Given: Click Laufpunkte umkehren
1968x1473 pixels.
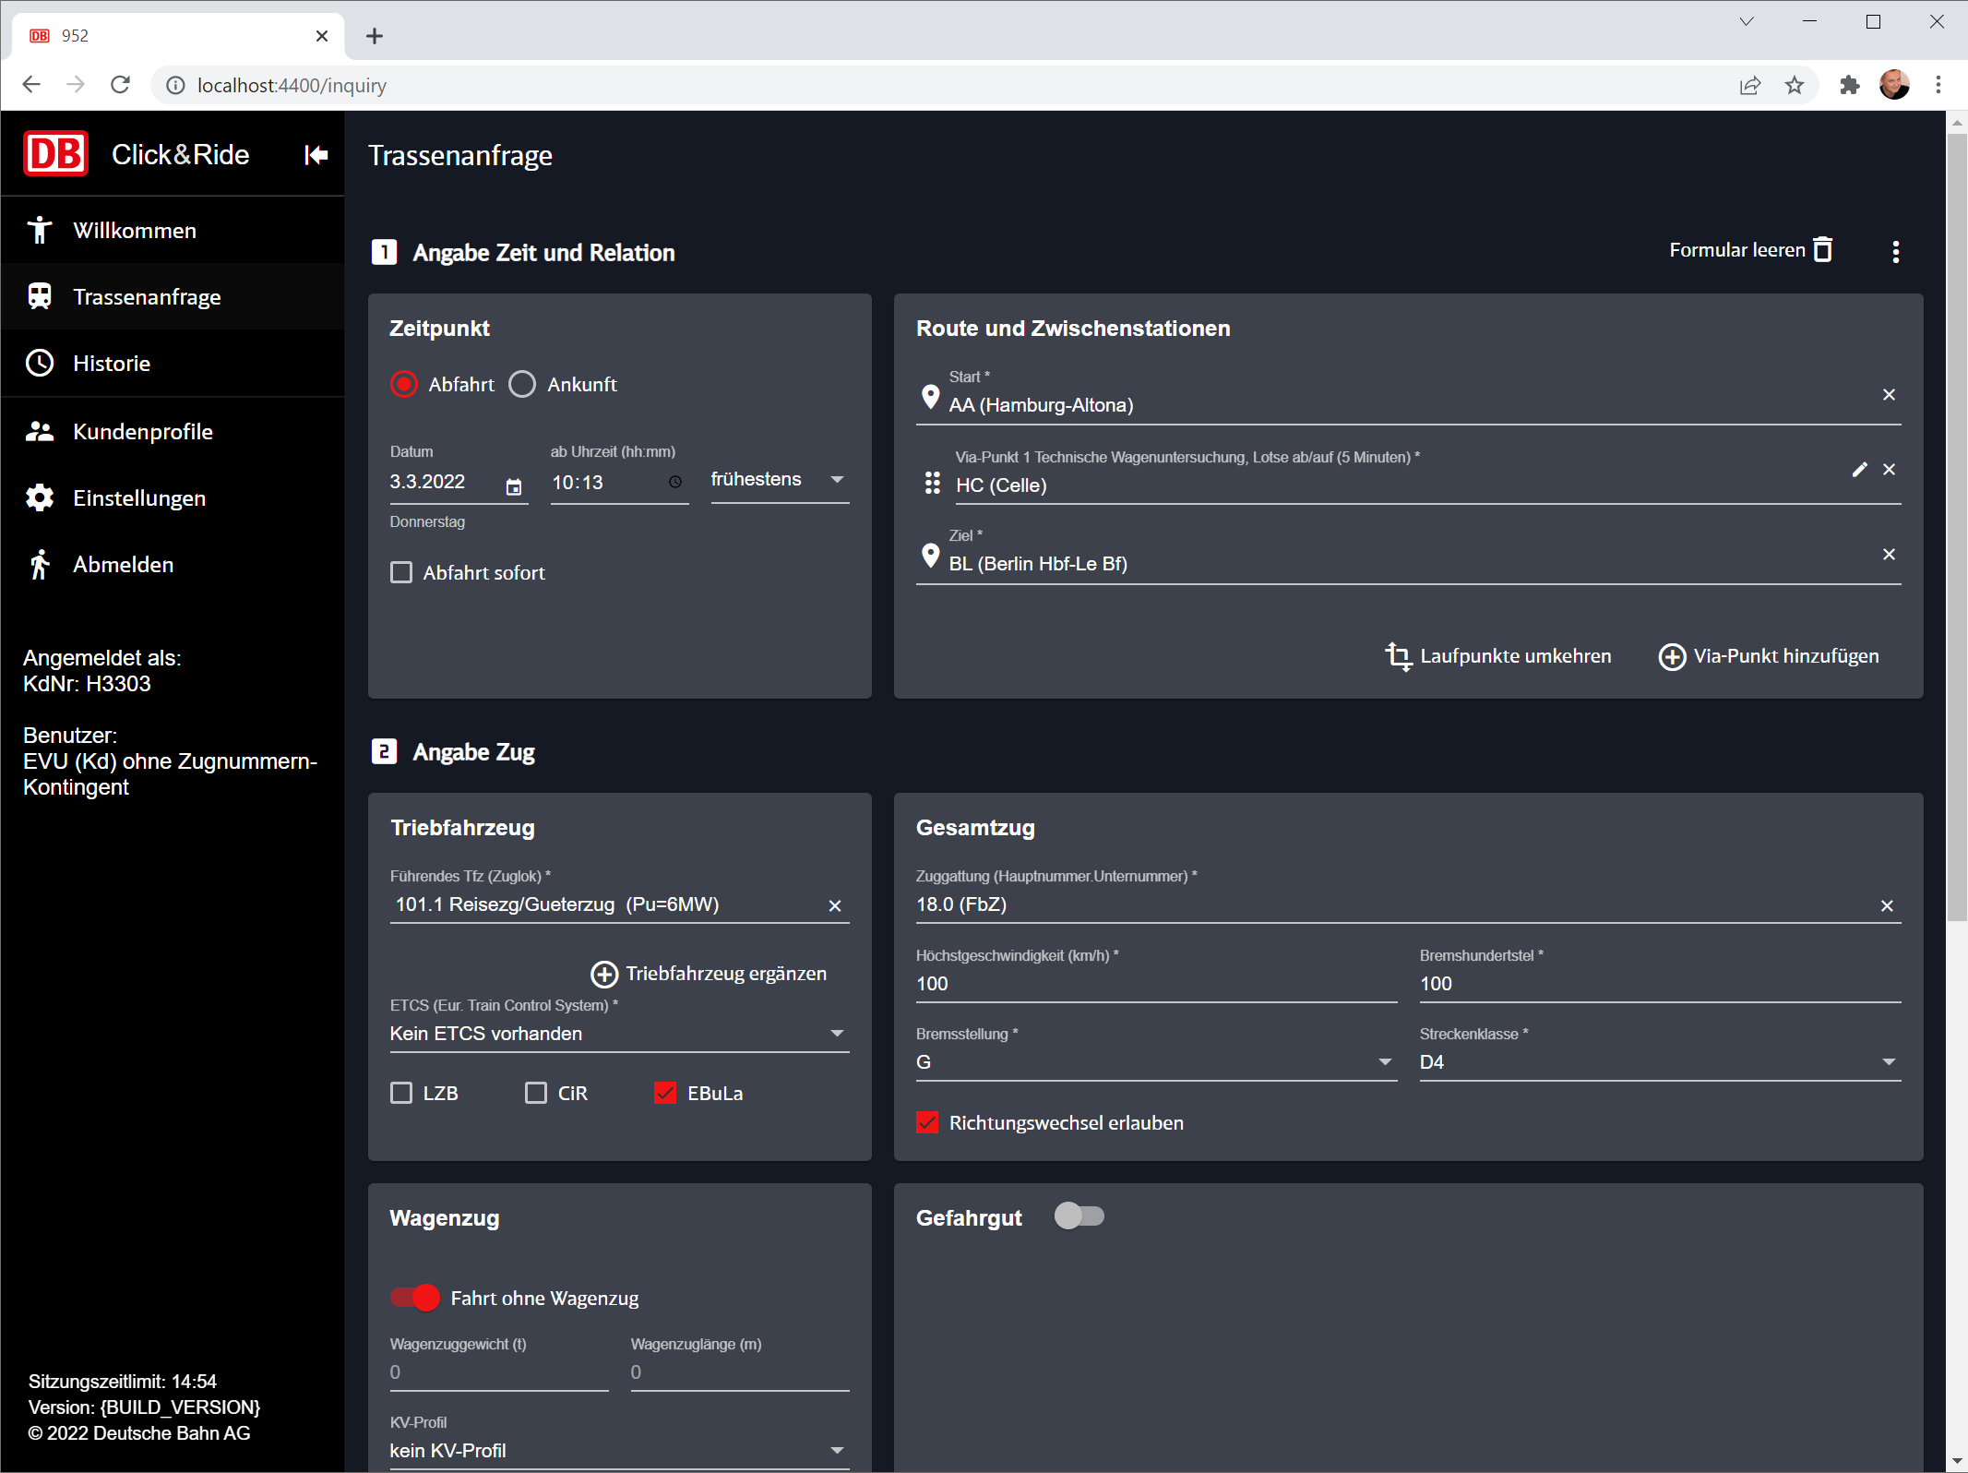Looking at the screenshot, I should coord(1498,656).
